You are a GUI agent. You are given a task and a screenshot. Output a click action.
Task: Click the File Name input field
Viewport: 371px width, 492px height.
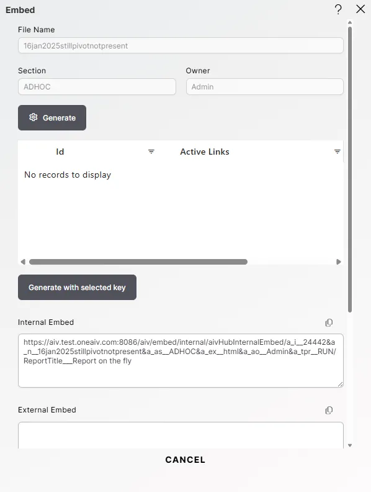coord(181,45)
